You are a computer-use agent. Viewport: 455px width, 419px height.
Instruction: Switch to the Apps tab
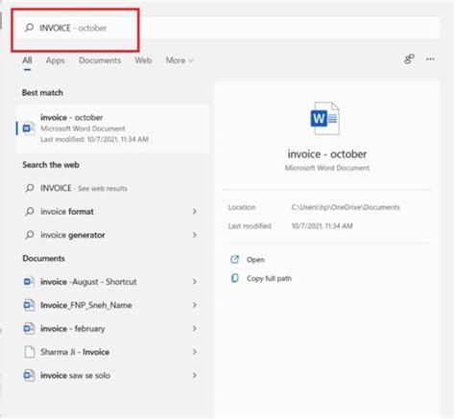click(55, 60)
